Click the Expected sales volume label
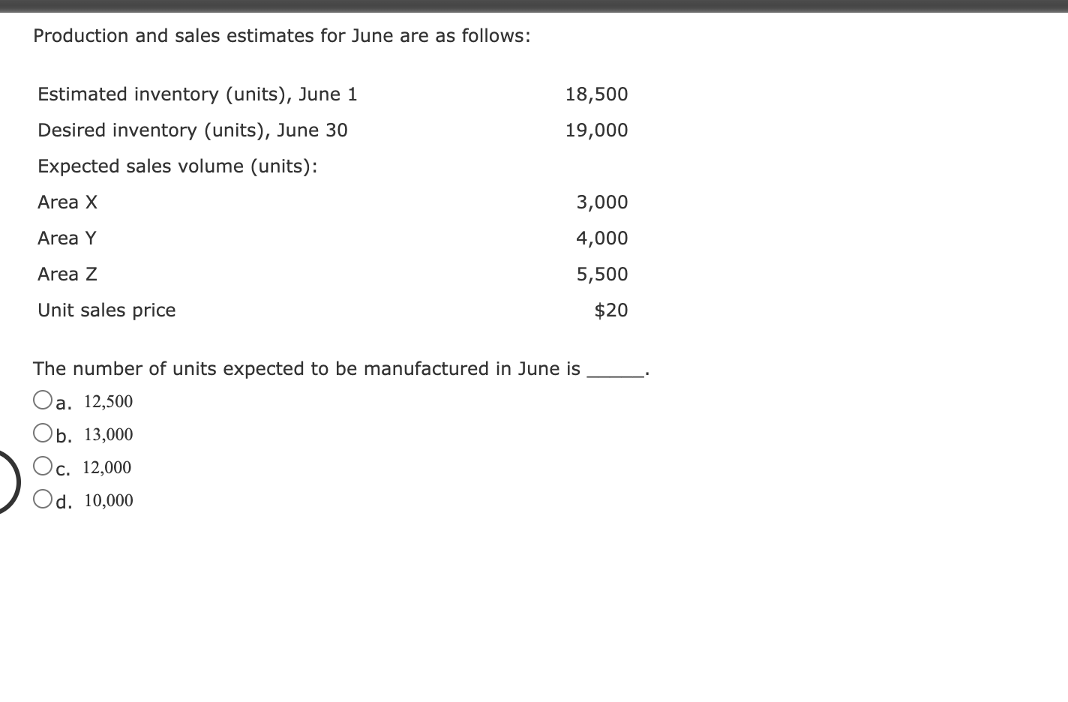This screenshot has width=1068, height=702. (x=178, y=166)
